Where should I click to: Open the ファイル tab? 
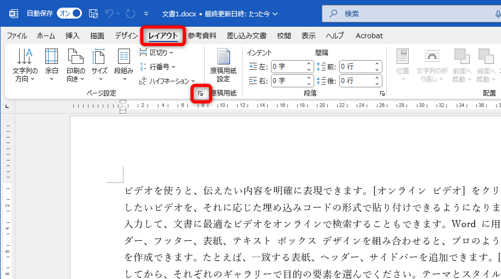point(17,35)
